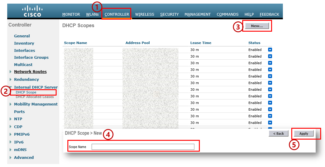This screenshot has height=167, width=325.
Task: Open the second scope row's blue dropdown
Action: pyautogui.click(x=270, y=56)
